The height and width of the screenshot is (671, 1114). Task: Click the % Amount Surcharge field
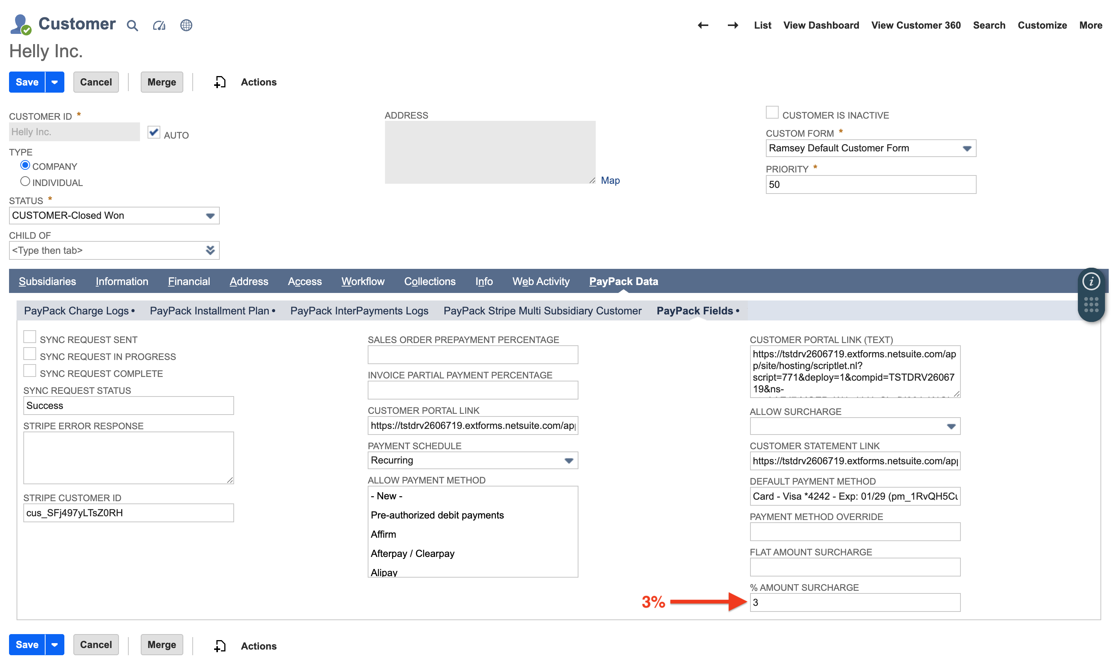(854, 602)
